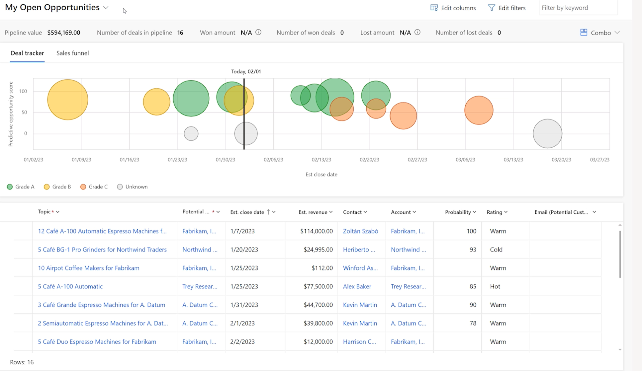The image size is (642, 371).
Task: Open Northwind potential customer link
Action: 200,250
